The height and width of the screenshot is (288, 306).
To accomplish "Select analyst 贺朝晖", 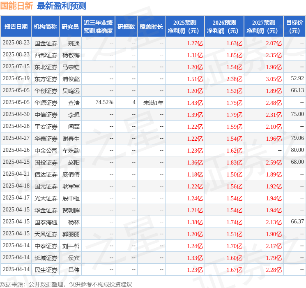I will click(71, 210).
